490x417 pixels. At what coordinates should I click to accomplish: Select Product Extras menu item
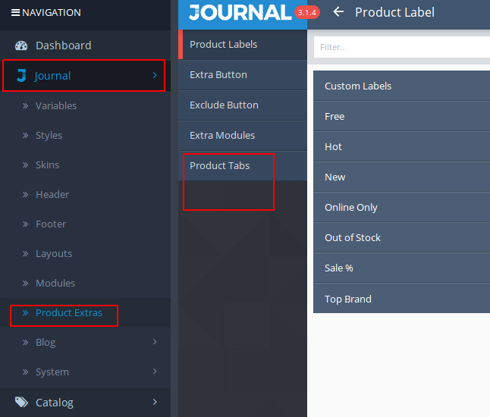tap(85, 312)
